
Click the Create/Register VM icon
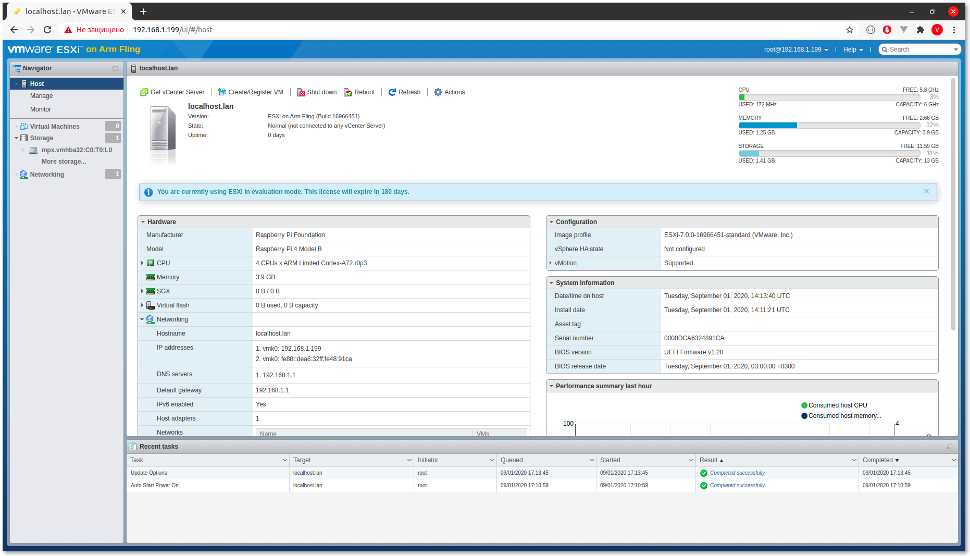click(222, 92)
